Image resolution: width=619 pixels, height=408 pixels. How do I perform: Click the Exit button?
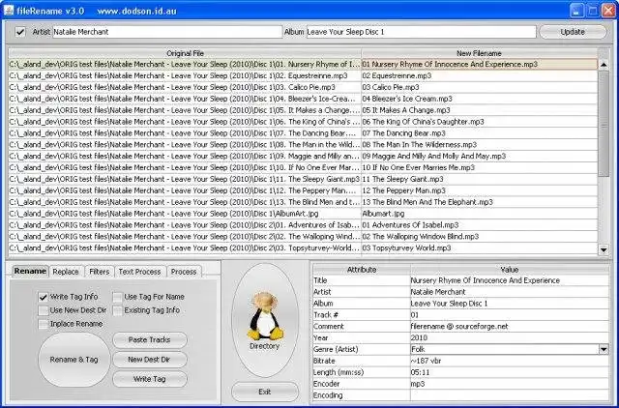[x=265, y=392]
